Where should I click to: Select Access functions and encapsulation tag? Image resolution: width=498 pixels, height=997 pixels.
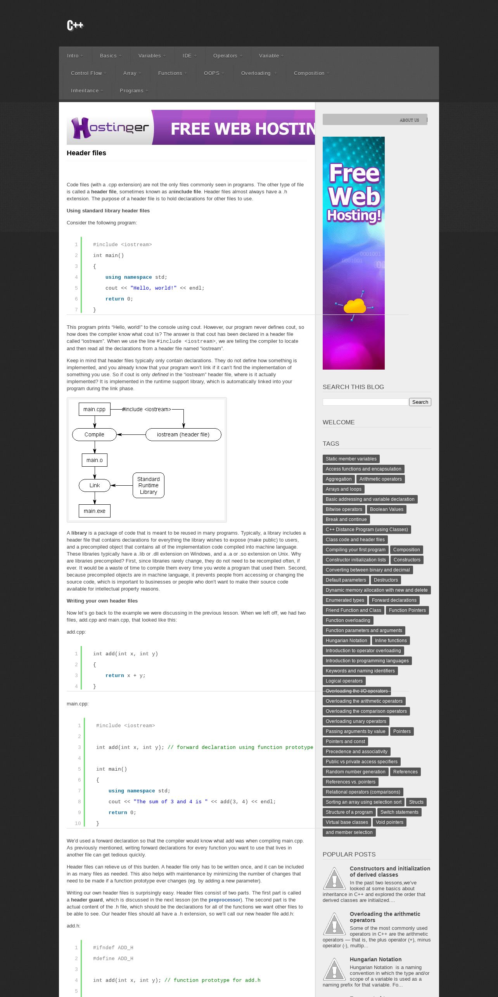point(363,469)
